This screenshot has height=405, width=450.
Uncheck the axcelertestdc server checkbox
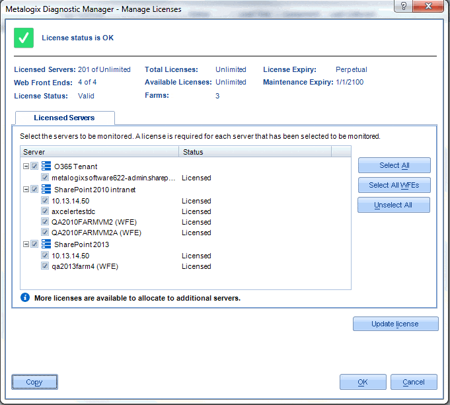click(x=45, y=211)
